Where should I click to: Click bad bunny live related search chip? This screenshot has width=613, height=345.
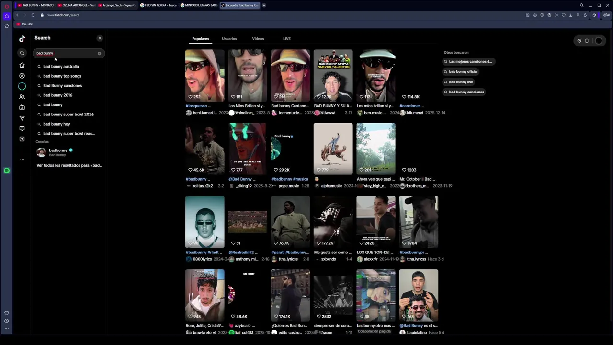[x=458, y=82]
